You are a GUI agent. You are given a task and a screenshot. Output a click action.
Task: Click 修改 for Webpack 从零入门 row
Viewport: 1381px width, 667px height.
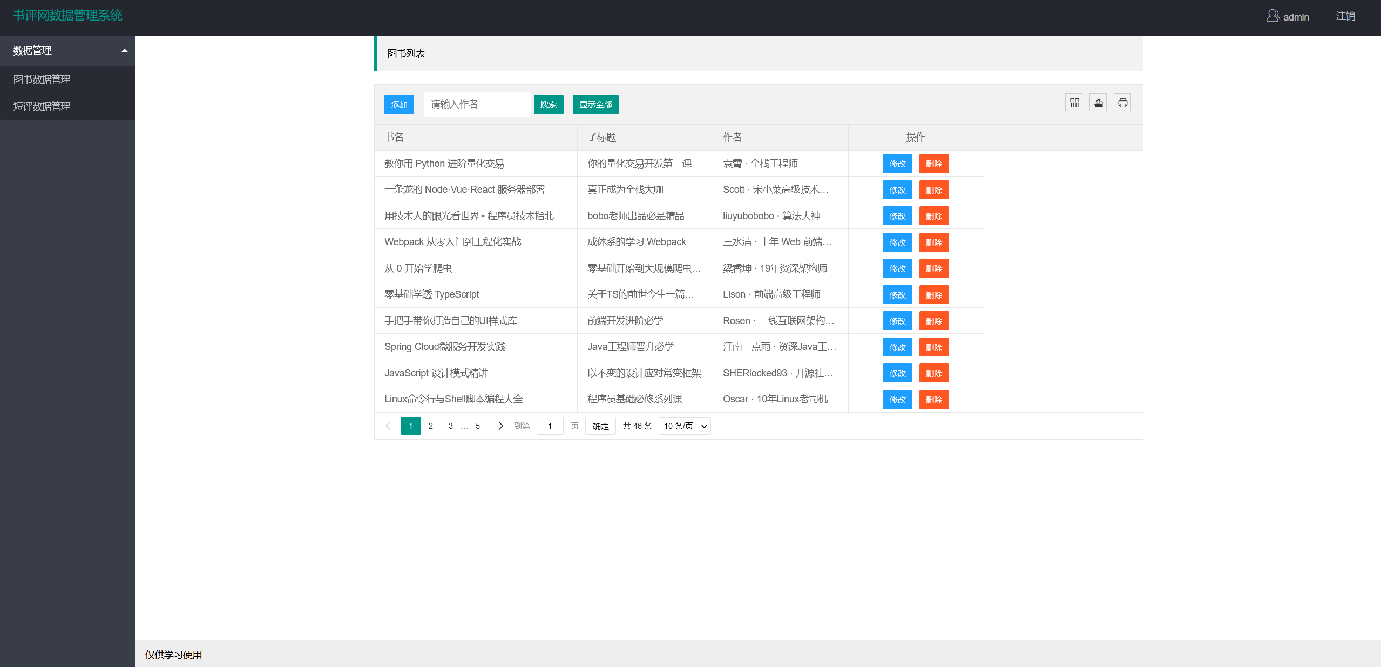coord(897,242)
